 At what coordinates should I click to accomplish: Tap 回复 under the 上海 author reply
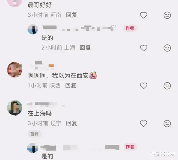pyautogui.click(x=85, y=47)
